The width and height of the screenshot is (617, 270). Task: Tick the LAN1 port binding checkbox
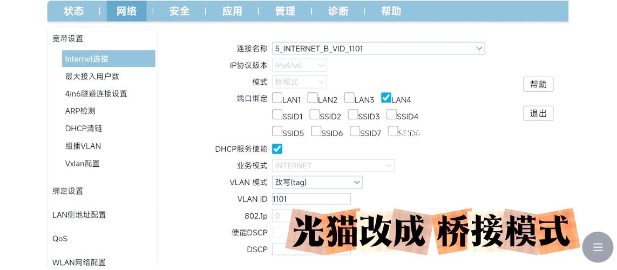(277, 98)
